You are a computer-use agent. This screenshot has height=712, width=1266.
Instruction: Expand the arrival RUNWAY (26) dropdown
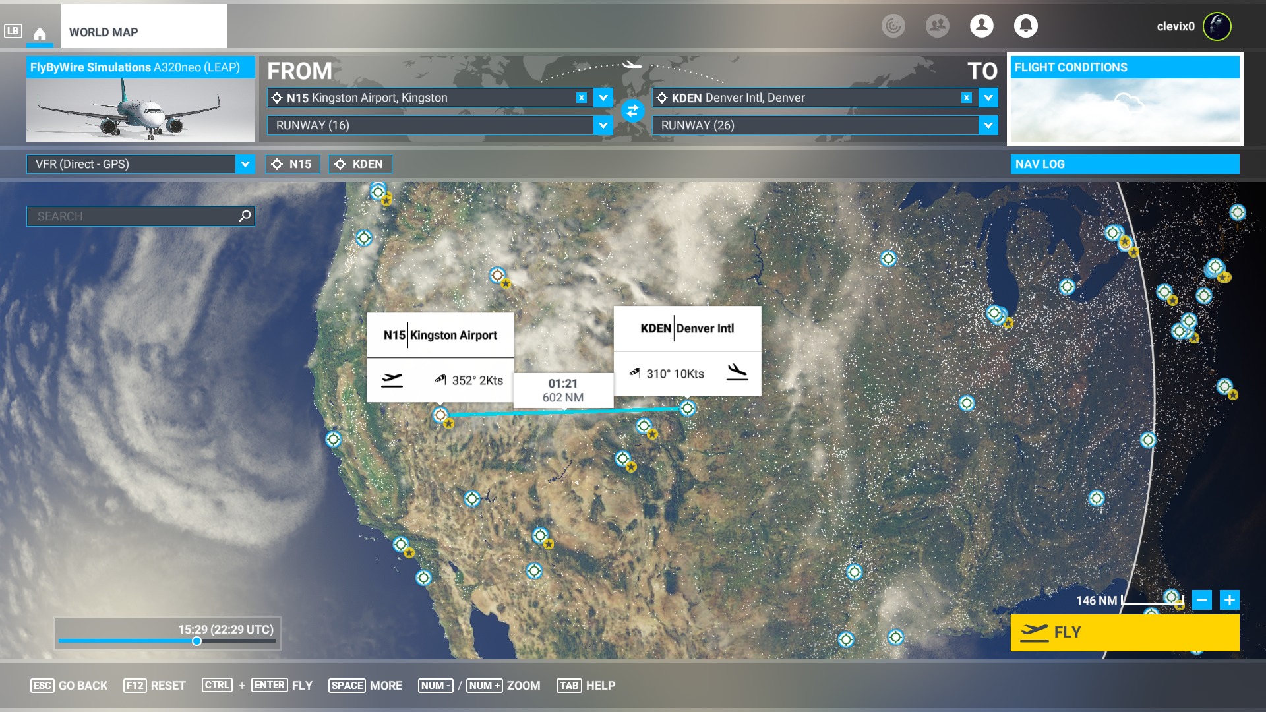pyautogui.click(x=988, y=125)
